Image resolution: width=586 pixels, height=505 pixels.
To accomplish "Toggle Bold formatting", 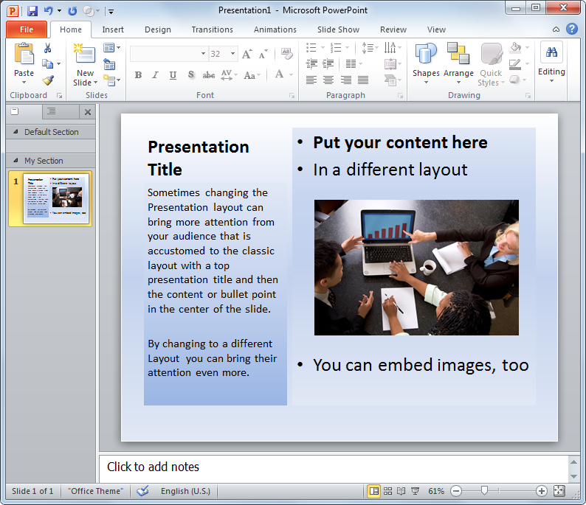I will pos(138,75).
